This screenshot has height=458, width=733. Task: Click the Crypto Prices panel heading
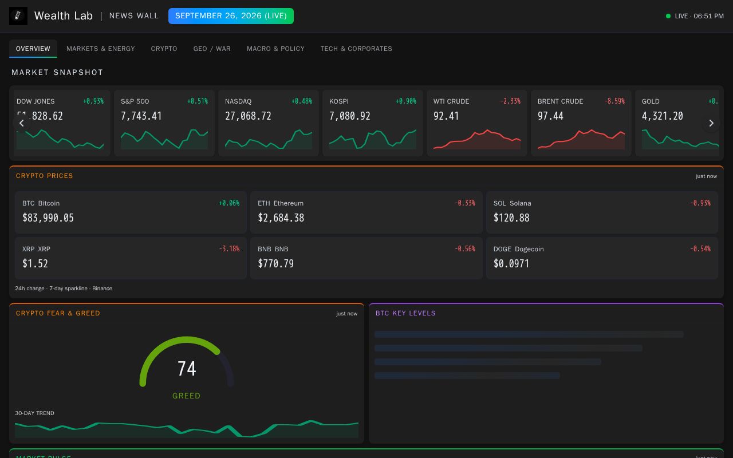(x=45, y=176)
